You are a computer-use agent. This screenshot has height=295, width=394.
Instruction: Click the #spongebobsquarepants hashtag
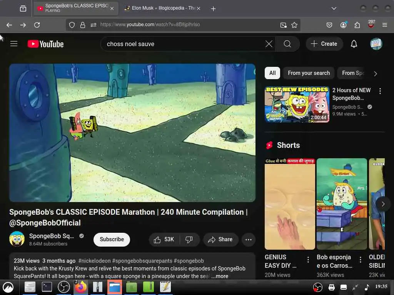click(x=142, y=261)
